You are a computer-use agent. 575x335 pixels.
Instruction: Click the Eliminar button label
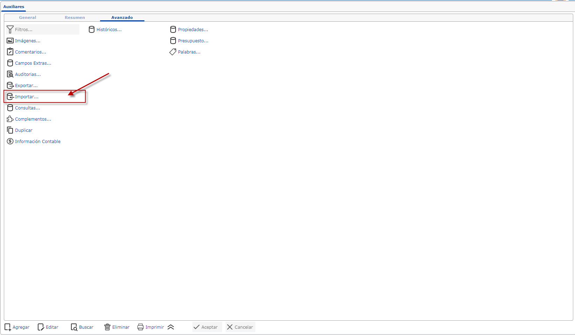click(x=121, y=327)
